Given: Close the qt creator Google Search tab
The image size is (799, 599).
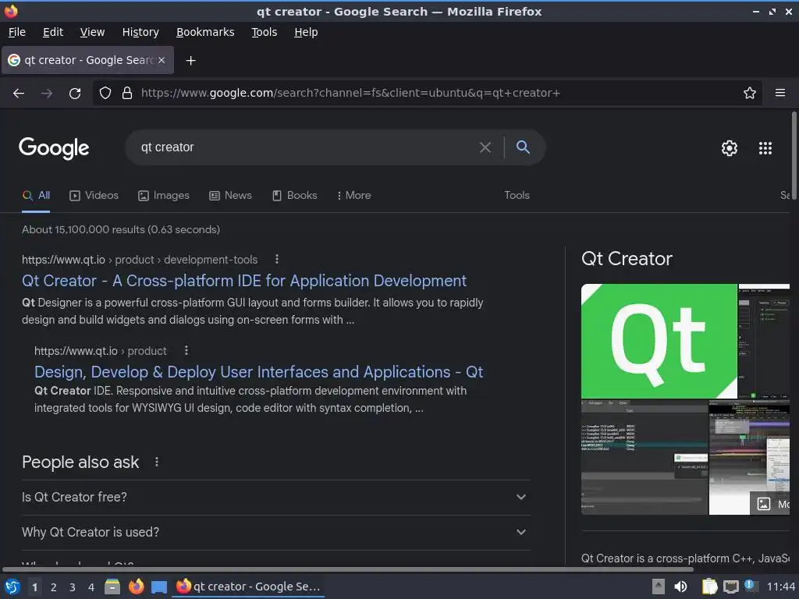Looking at the screenshot, I should (162, 60).
